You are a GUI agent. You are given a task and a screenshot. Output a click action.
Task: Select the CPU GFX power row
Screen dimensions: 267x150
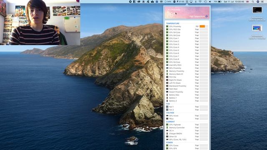(187, 148)
